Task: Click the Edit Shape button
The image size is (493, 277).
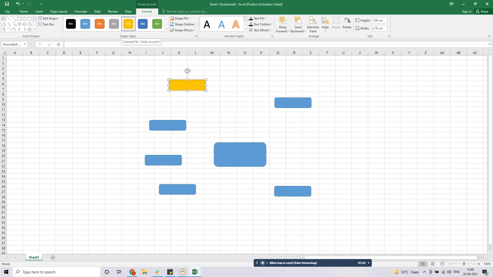Action: point(50,18)
